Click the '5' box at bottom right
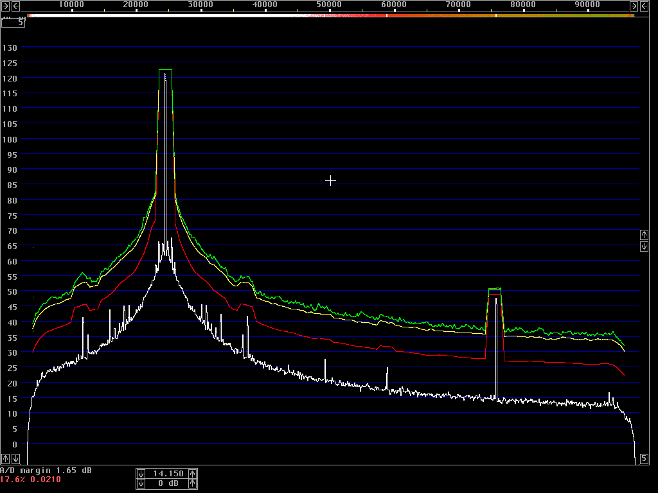This screenshot has height=493, width=658. (x=644, y=458)
